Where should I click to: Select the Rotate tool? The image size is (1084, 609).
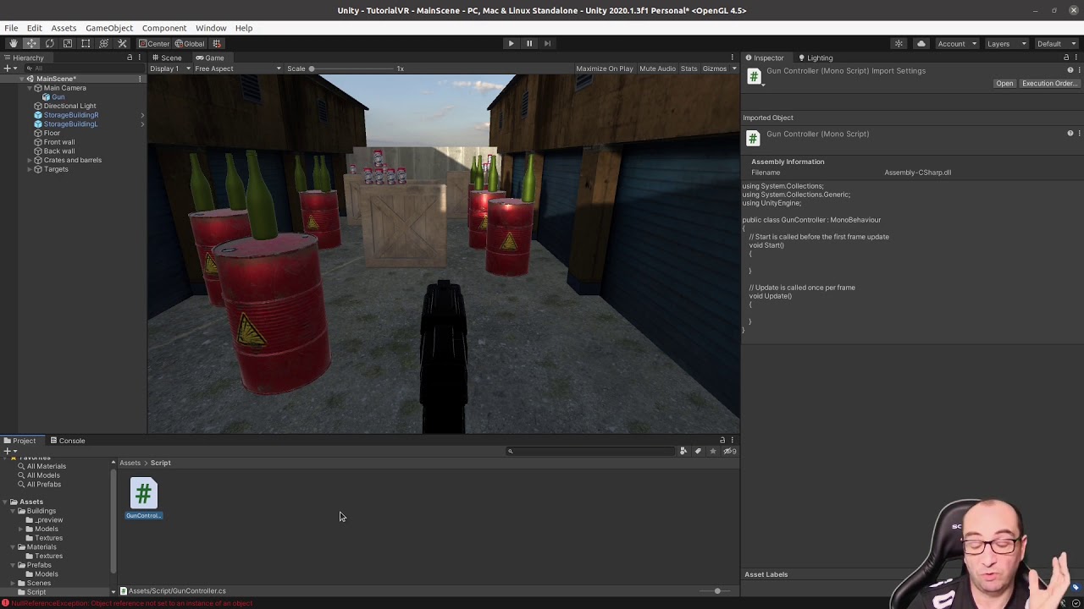pyautogui.click(x=49, y=43)
